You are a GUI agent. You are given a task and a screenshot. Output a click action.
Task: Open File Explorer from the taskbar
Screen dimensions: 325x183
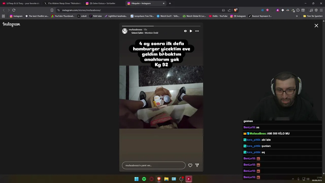166,179
